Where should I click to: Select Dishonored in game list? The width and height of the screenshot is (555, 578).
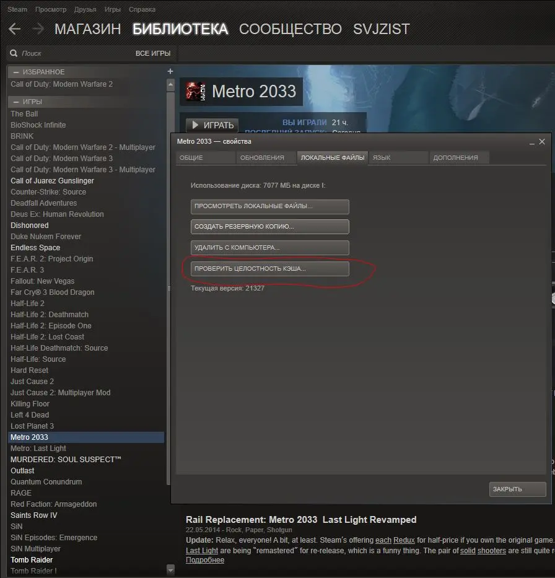30,226
